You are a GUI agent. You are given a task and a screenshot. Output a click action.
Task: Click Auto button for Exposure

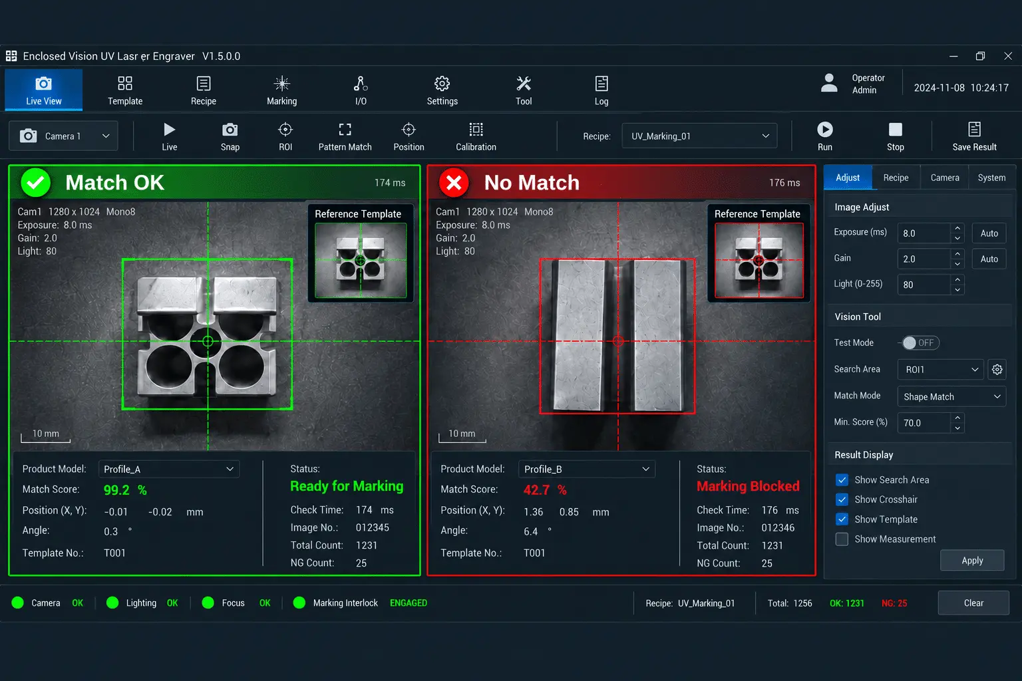pos(989,233)
